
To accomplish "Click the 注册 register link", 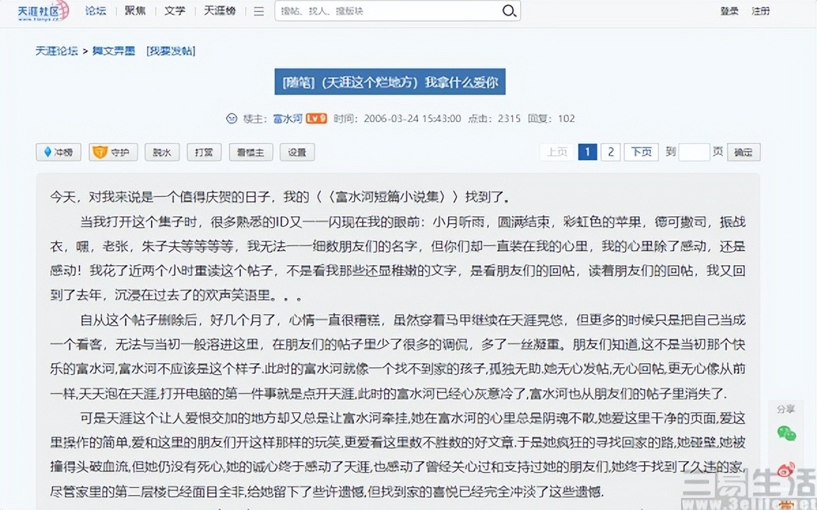I will (x=760, y=11).
